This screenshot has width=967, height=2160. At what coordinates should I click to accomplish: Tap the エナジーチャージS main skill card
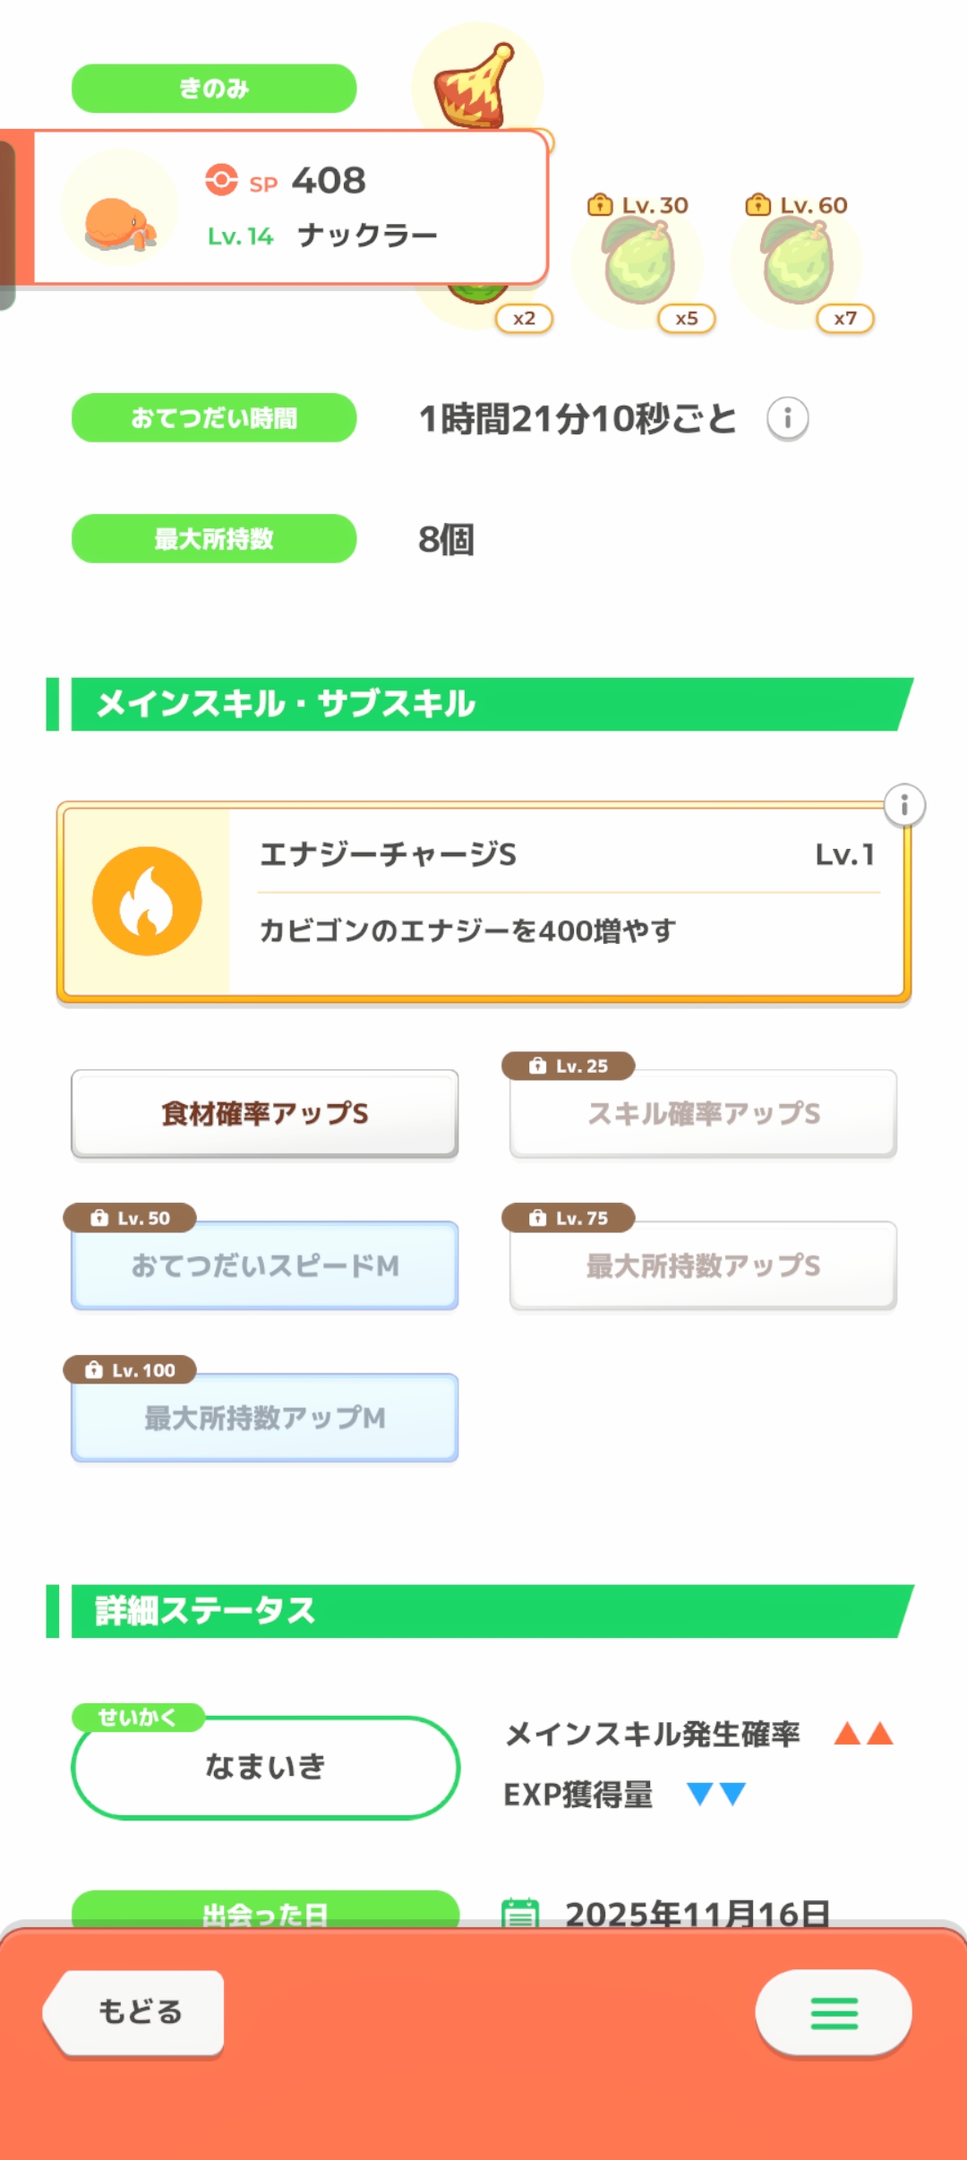(564, 901)
